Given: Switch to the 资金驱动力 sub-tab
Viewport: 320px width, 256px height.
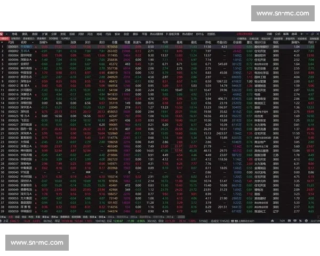Looking at the screenshot, I should pos(28,38).
